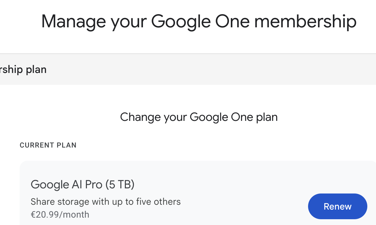Click the Manage your Google One membership title
Viewport: 376px width, 225px height.
(x=199, y=21)
